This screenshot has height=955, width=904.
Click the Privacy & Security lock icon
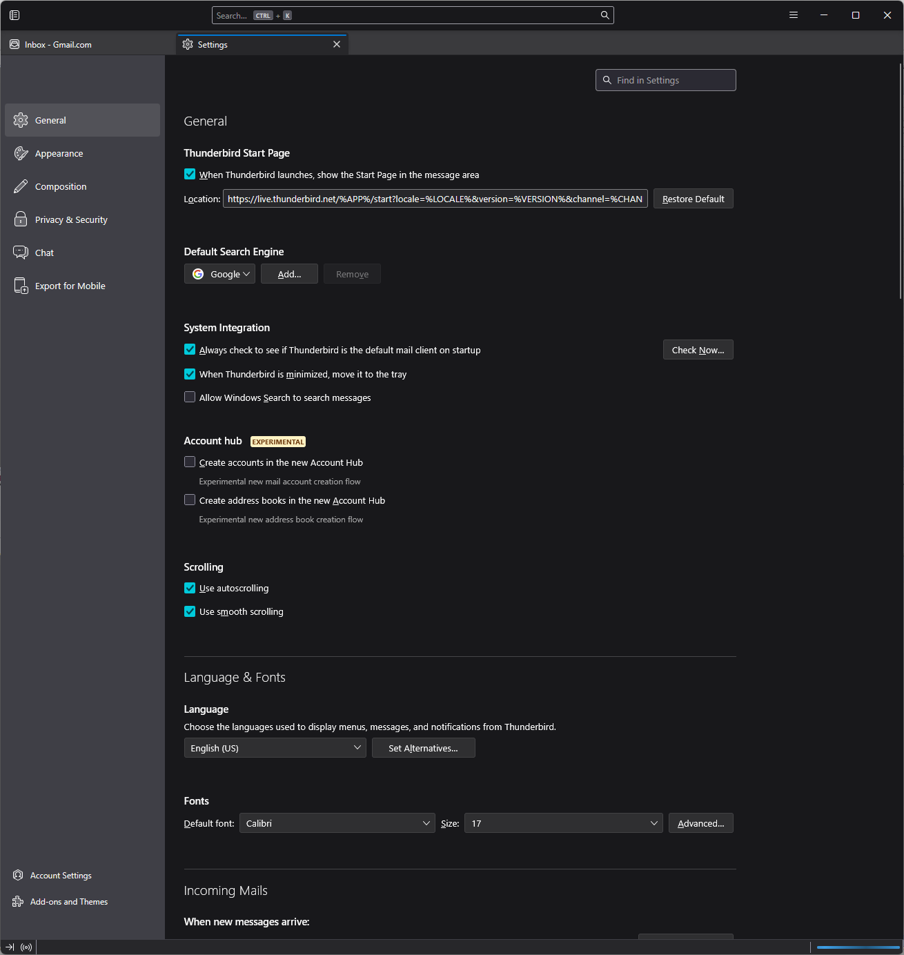click(x=21, y=219)
